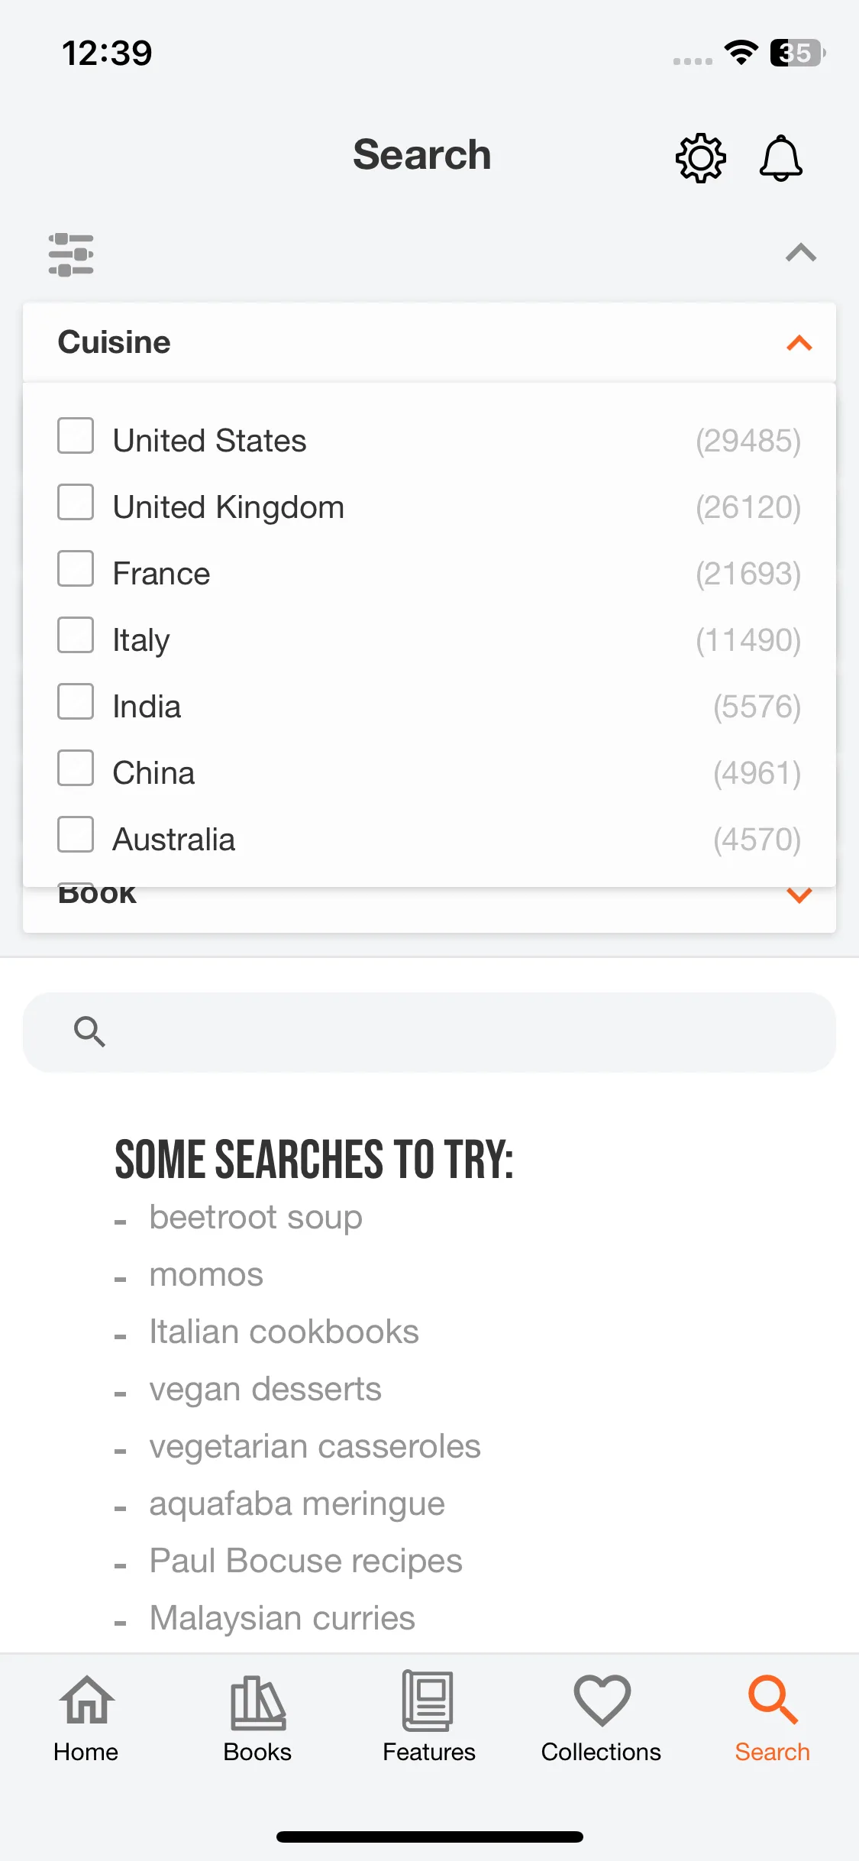
Task: Open the Books tab
Action: pyautogui.click(x=257, y=1719)
